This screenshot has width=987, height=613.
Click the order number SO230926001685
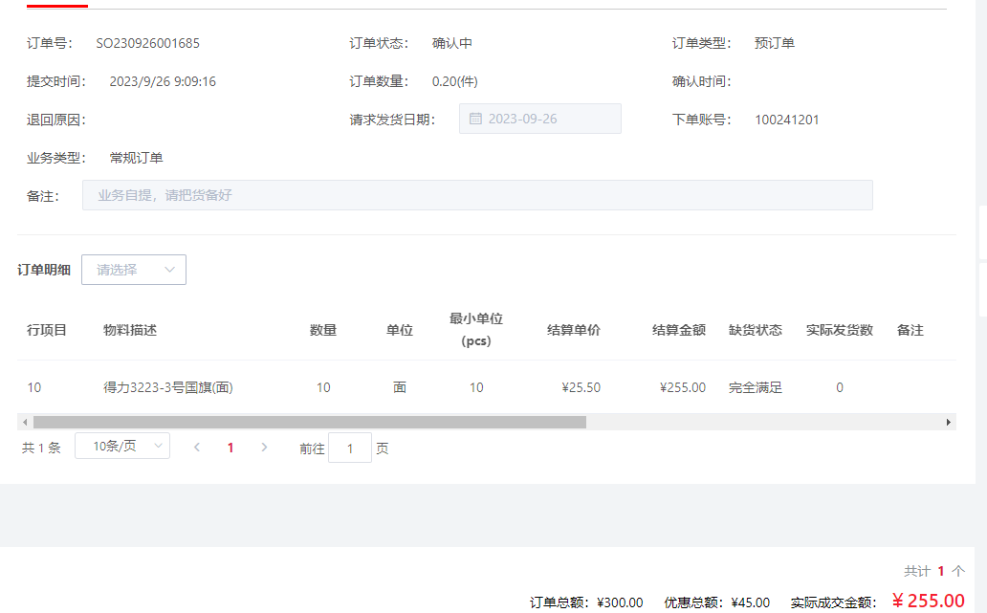[148, 43]
